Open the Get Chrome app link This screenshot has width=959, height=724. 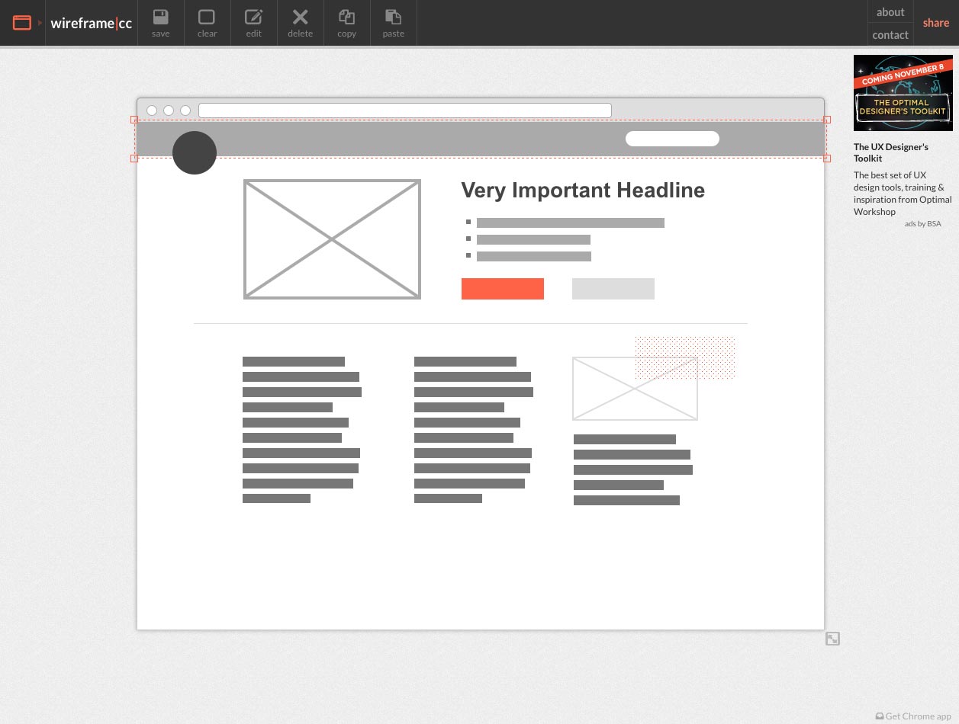[913, 716]
